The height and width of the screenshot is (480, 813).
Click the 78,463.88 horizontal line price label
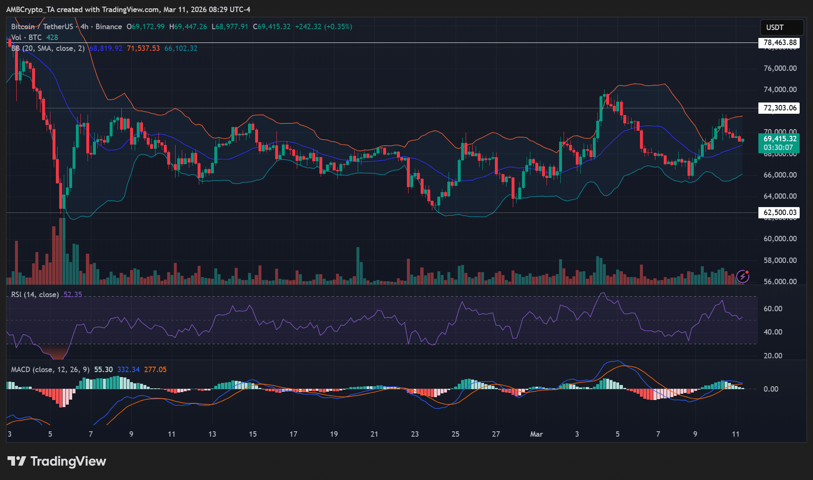coord(779,42)
